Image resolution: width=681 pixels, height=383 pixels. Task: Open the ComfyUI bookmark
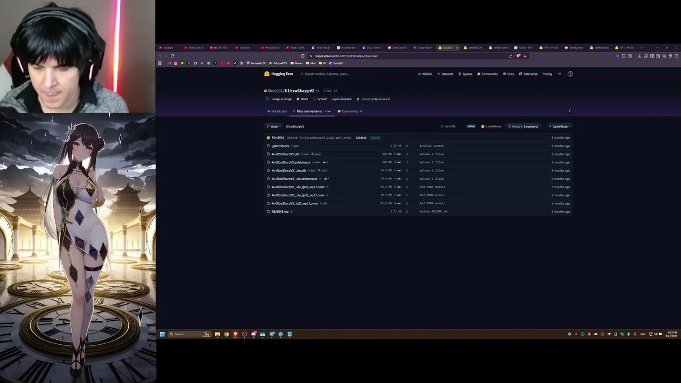pyautogui.click(x=336, y=63)
